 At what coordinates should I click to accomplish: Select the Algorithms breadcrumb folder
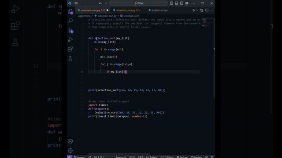click(x=84, y=16)
